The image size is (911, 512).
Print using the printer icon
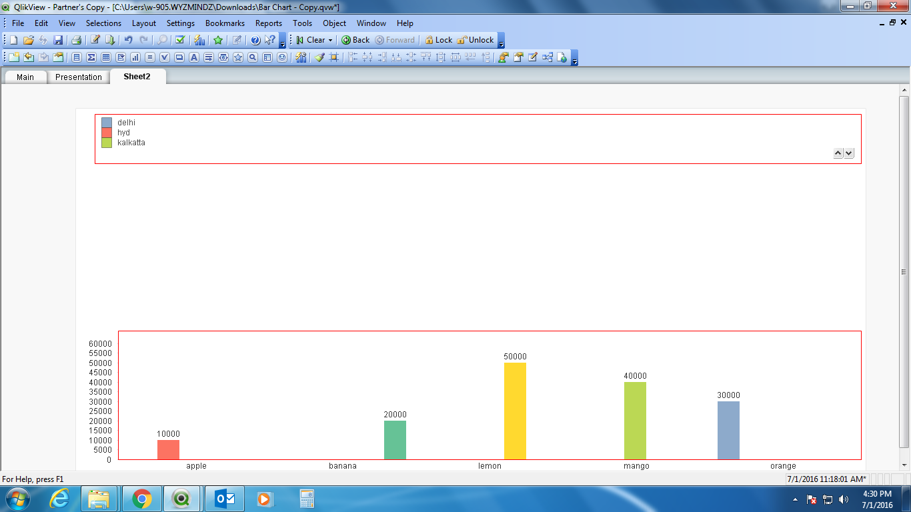point(77,40)
